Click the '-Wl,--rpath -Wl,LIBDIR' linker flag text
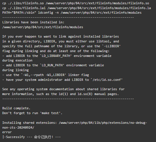Screen dimensions: 156x142 click(x=44, y=75)
